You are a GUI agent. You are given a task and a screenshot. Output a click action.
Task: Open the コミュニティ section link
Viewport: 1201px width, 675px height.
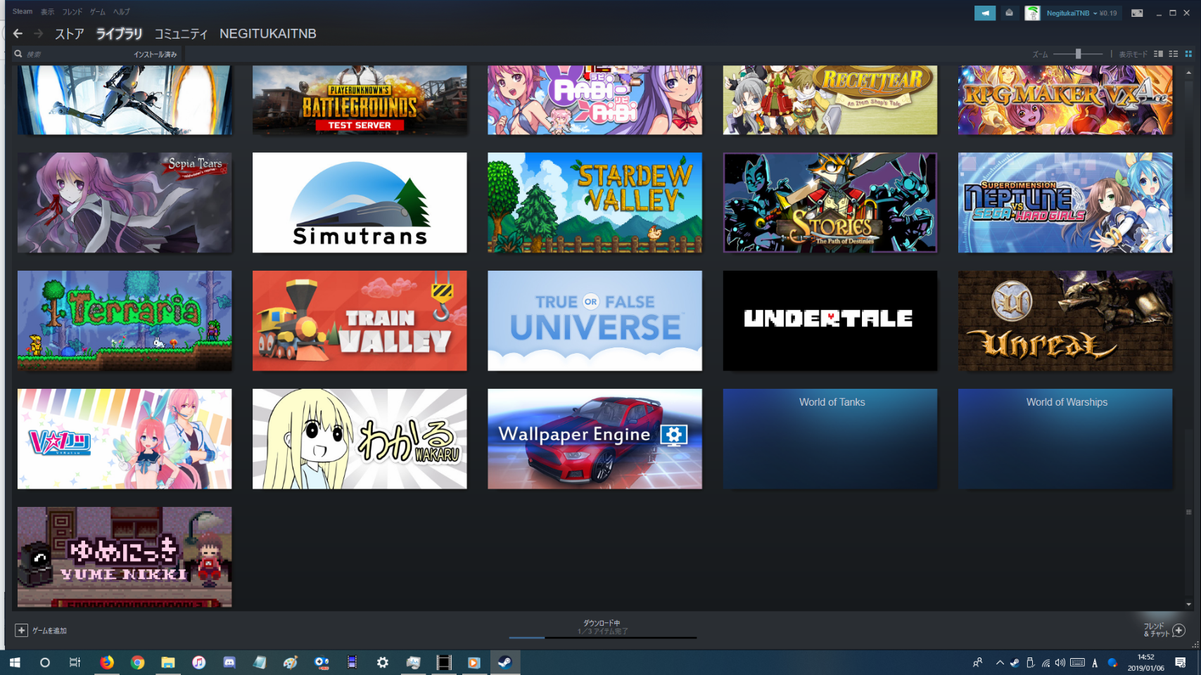tap(181, 34)
